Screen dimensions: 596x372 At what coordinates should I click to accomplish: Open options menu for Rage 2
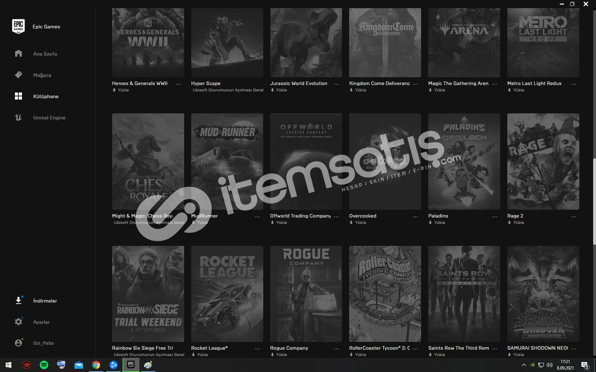tap(574, 216)
